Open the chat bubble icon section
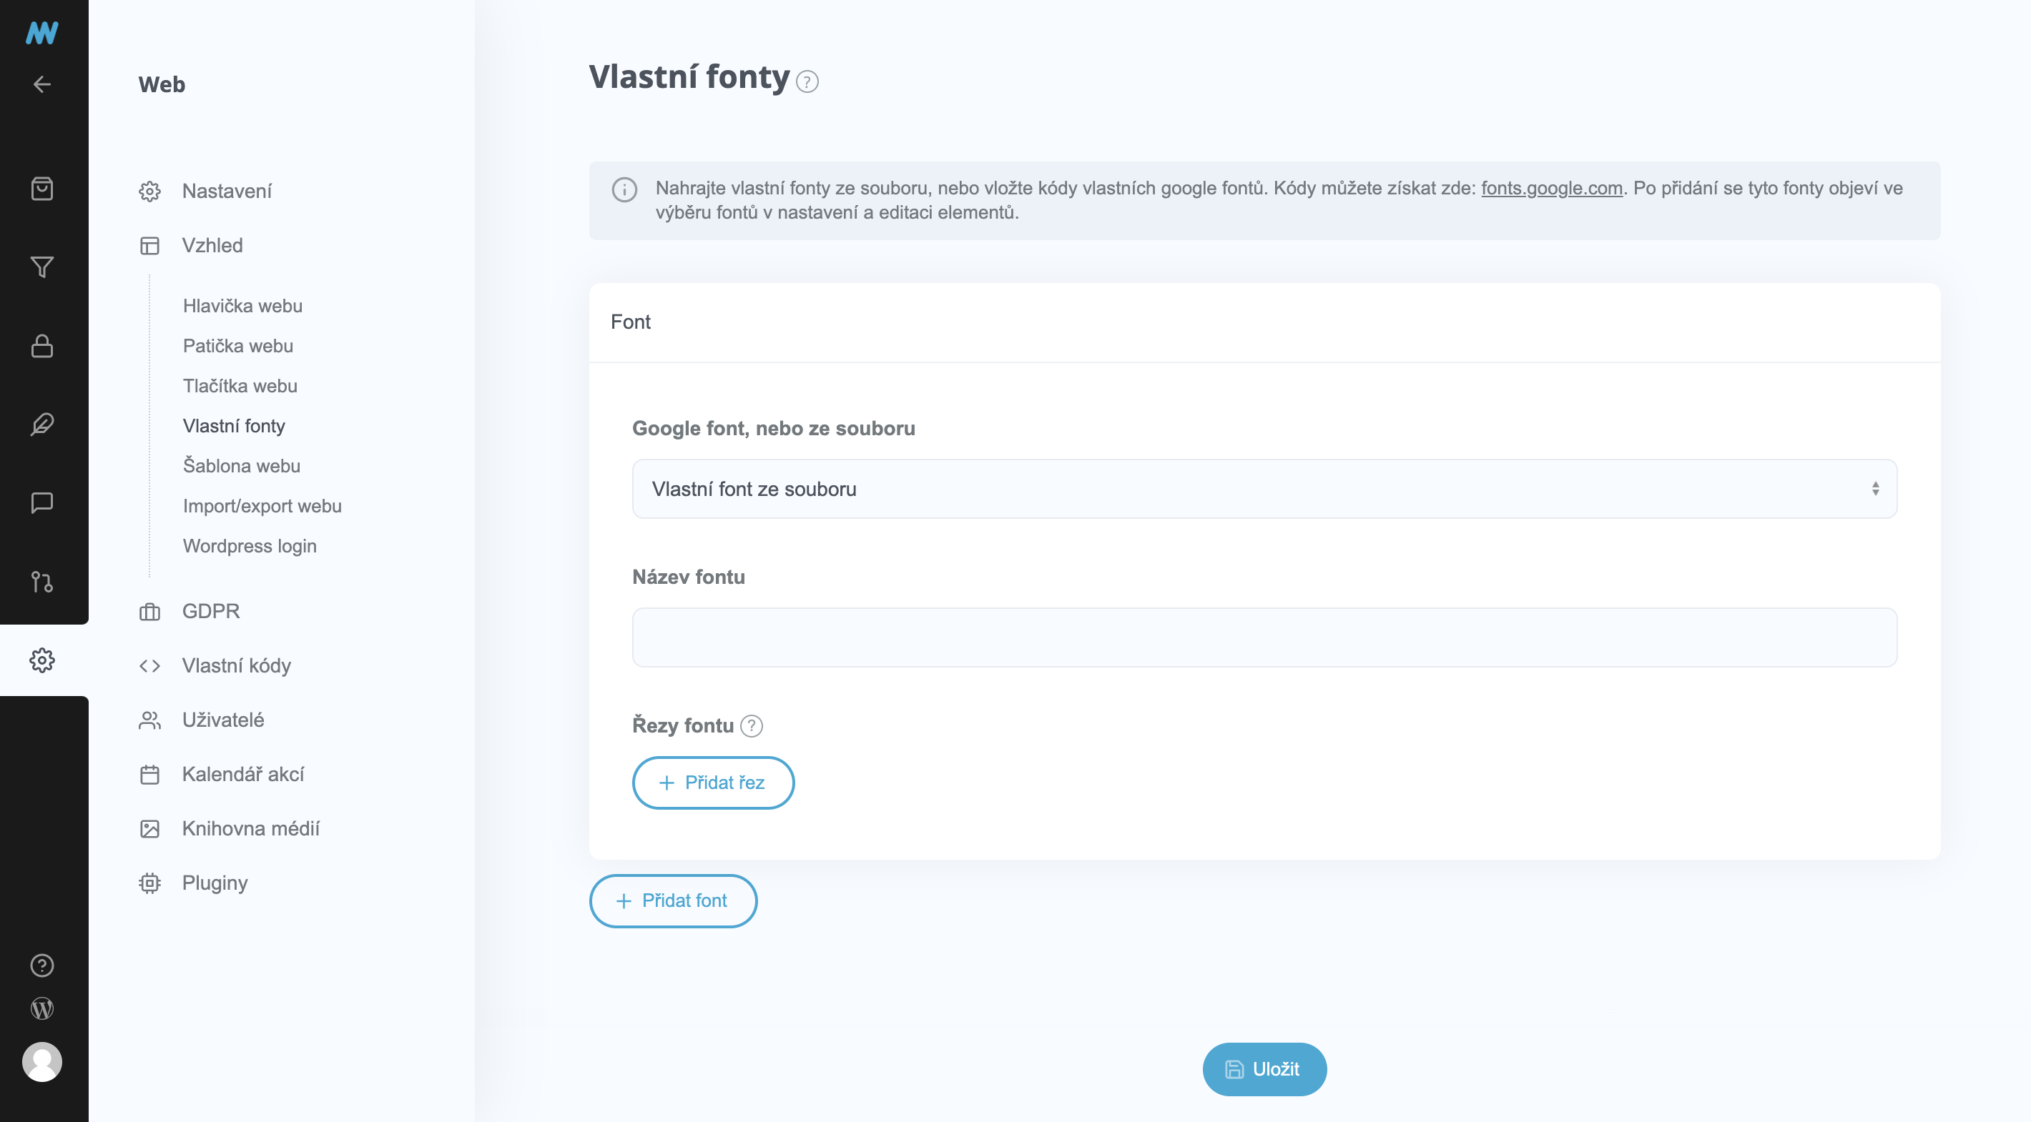2031x1122 pixels. coord(43,502)
